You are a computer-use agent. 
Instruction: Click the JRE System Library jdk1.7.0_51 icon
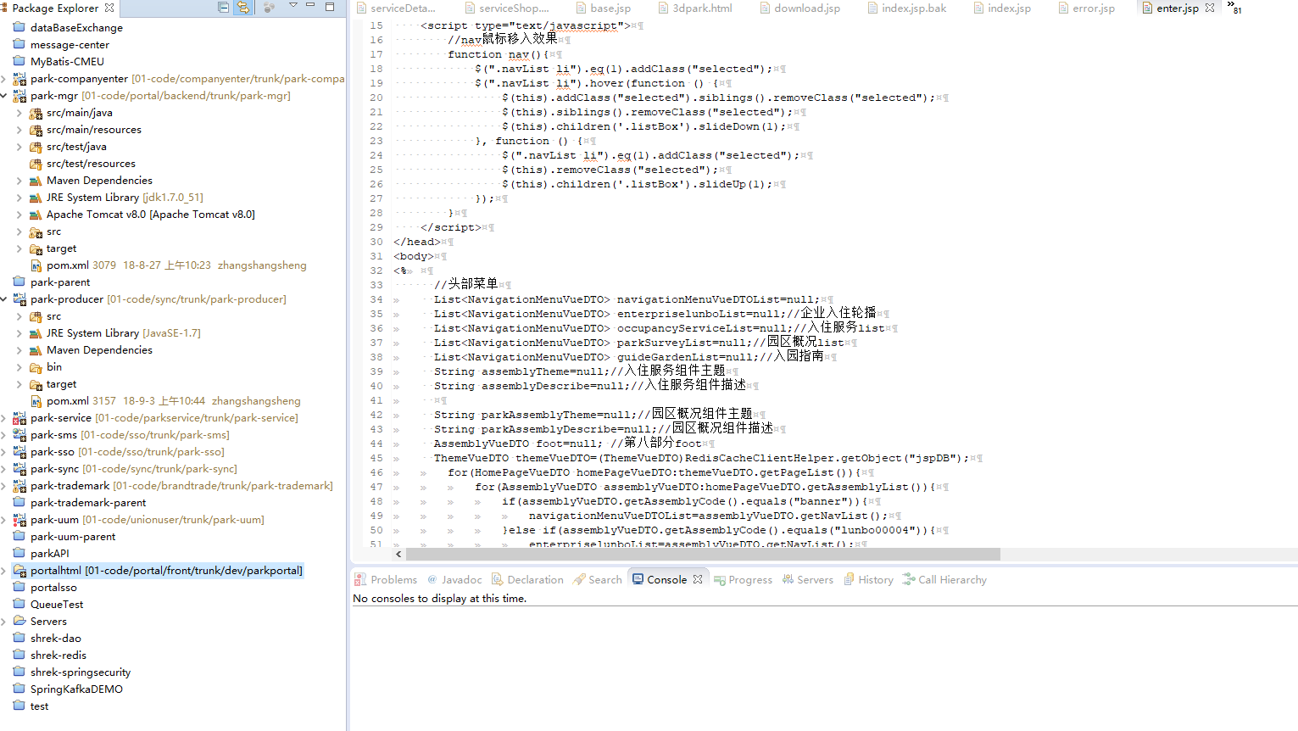(36, 198)
